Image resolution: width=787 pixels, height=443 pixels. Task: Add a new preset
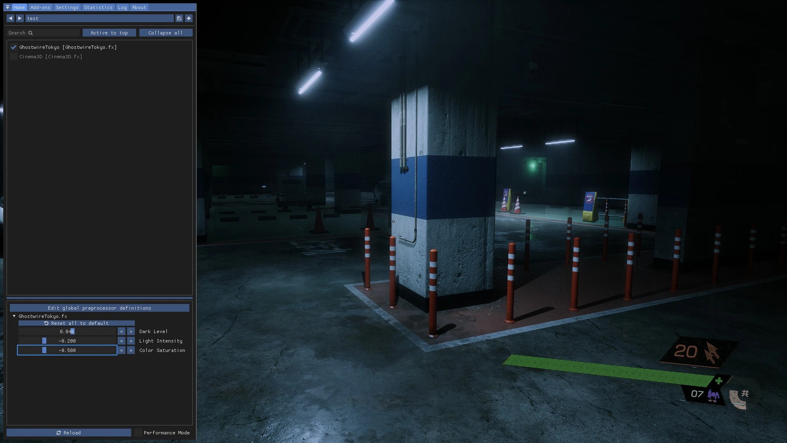click(x=189, y=18)
